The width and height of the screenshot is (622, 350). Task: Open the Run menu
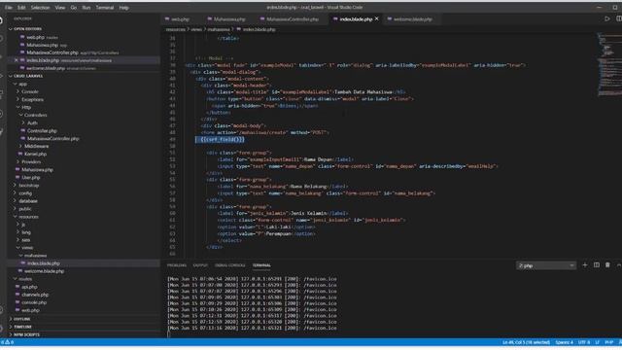[x=86, y=8]
